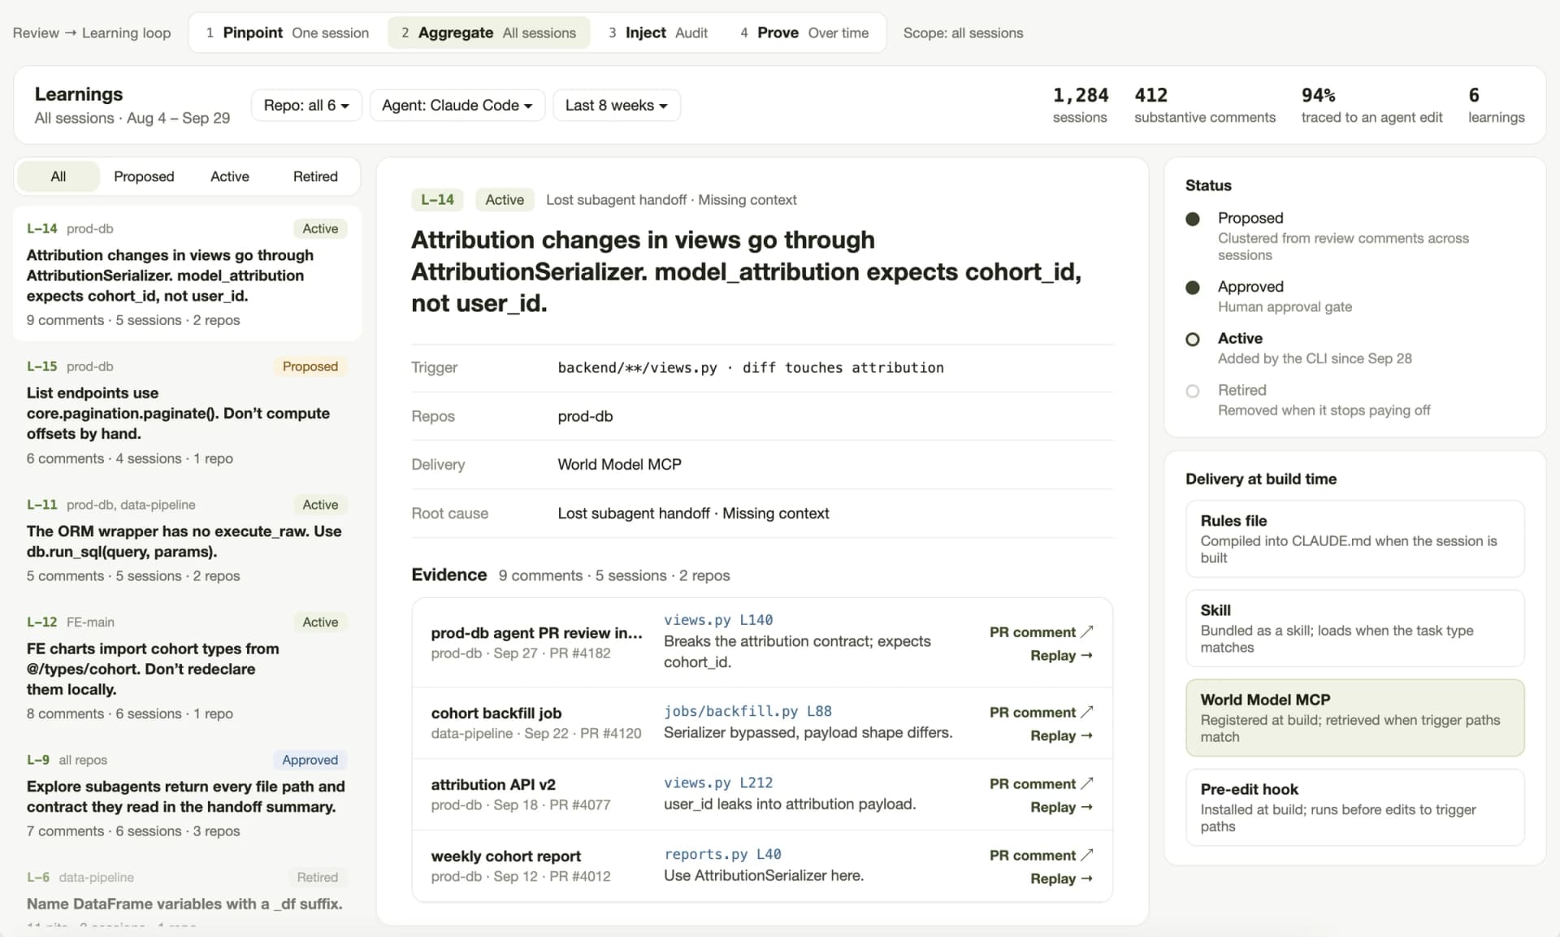Open external link icon for PR #4120 comment

pos(1087,712)
